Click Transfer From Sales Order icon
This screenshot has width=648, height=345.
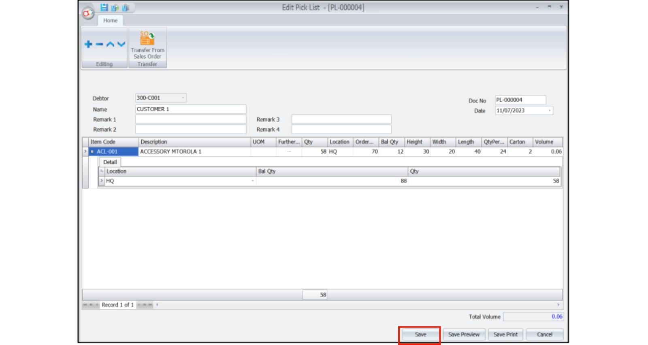[147, 39]
